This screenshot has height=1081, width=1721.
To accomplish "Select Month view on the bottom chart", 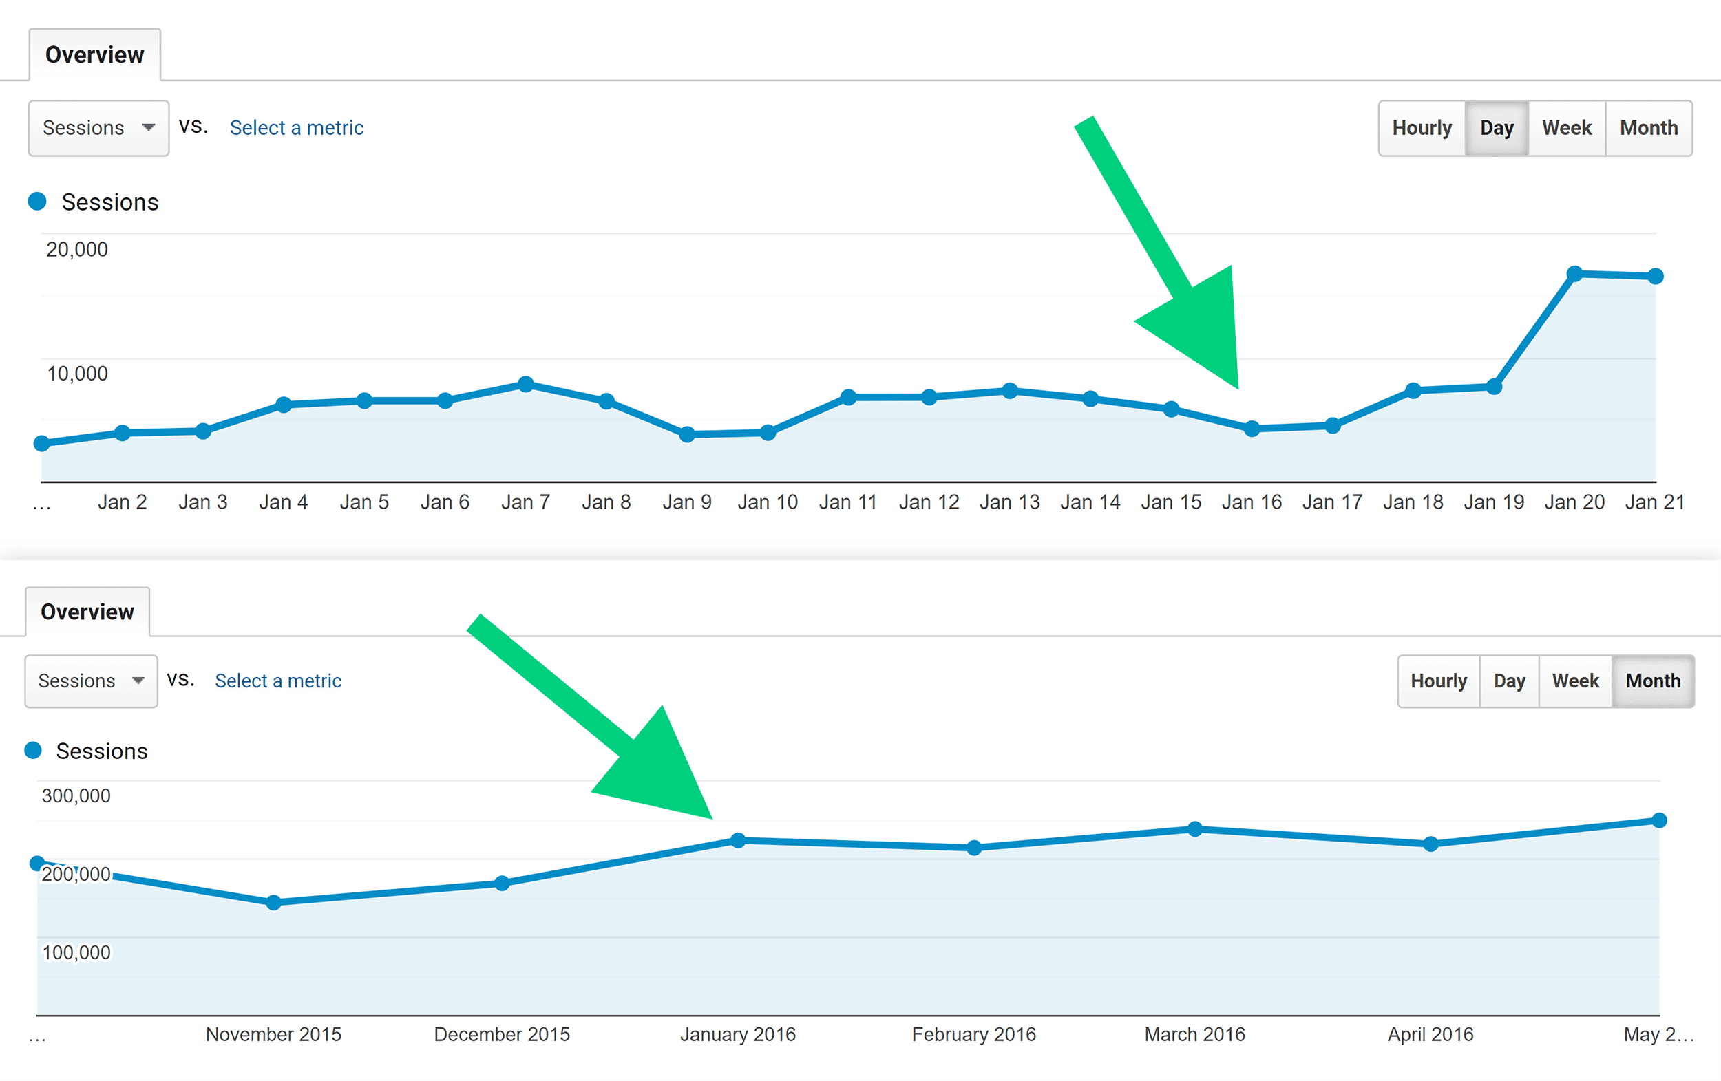I will [1653, 681].
